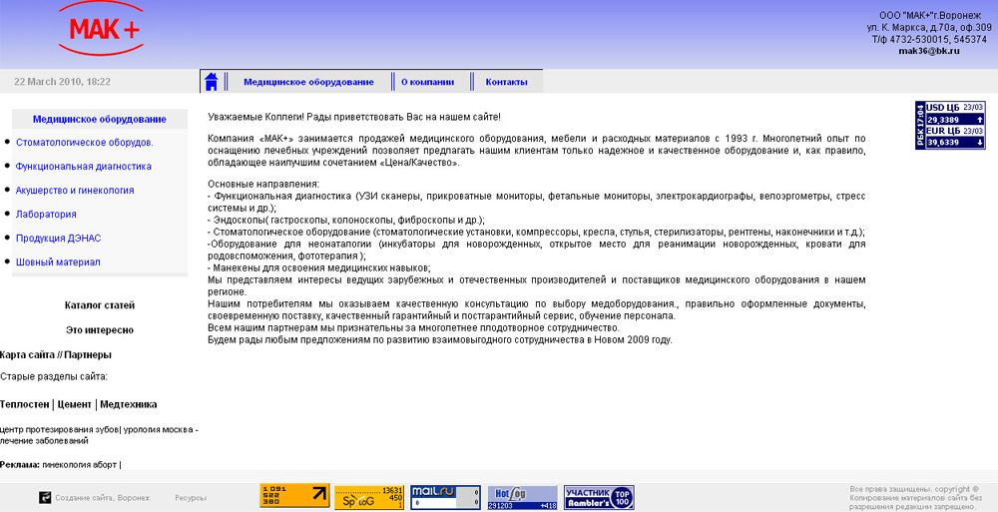Open the HotLog counter badge
Screen dimensions: 998x512
point(522,497)
